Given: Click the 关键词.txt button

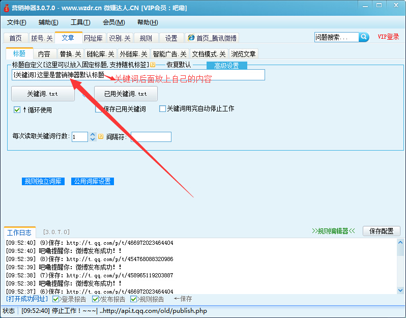Looking at the screenshot, I should pos(43,94).
